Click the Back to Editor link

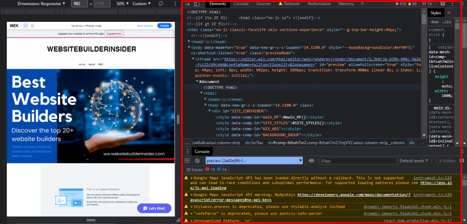(x=146, y=25)
